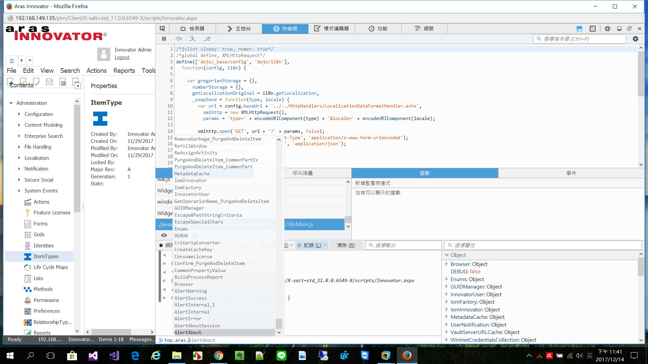Image resolution: width=648 pixels, height=364 pixels.
Task: Expand the Configuration tree node
Action: click(x=19, y=114)
